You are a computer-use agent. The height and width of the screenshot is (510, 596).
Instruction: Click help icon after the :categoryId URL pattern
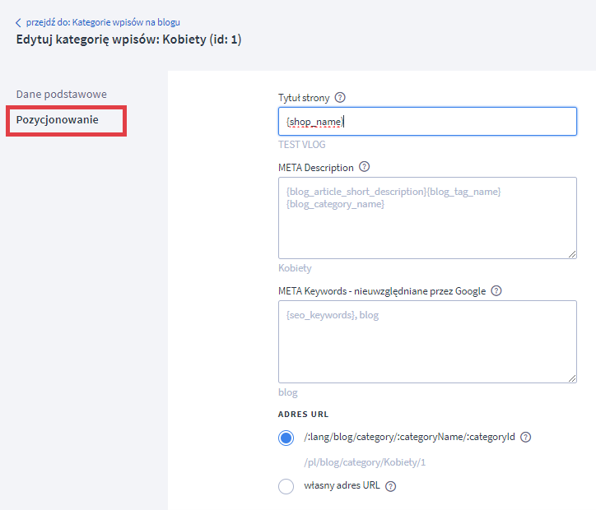[x=526, y=438]
